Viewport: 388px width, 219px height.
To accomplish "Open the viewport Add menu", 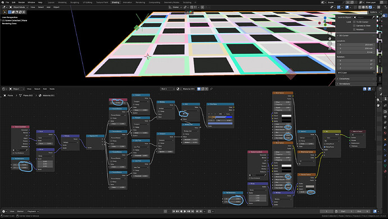I will coord(48,7).
